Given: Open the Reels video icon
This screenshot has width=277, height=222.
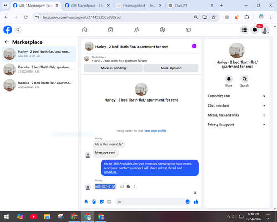Looking at the screenshot, I should [110, 29].
